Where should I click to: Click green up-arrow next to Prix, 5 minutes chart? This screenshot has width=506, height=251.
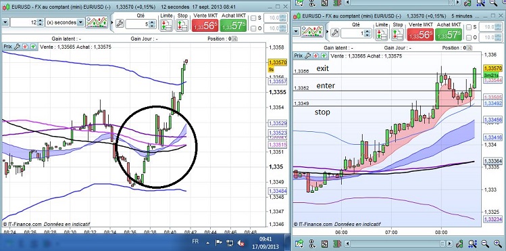click(x=324, y=56)
